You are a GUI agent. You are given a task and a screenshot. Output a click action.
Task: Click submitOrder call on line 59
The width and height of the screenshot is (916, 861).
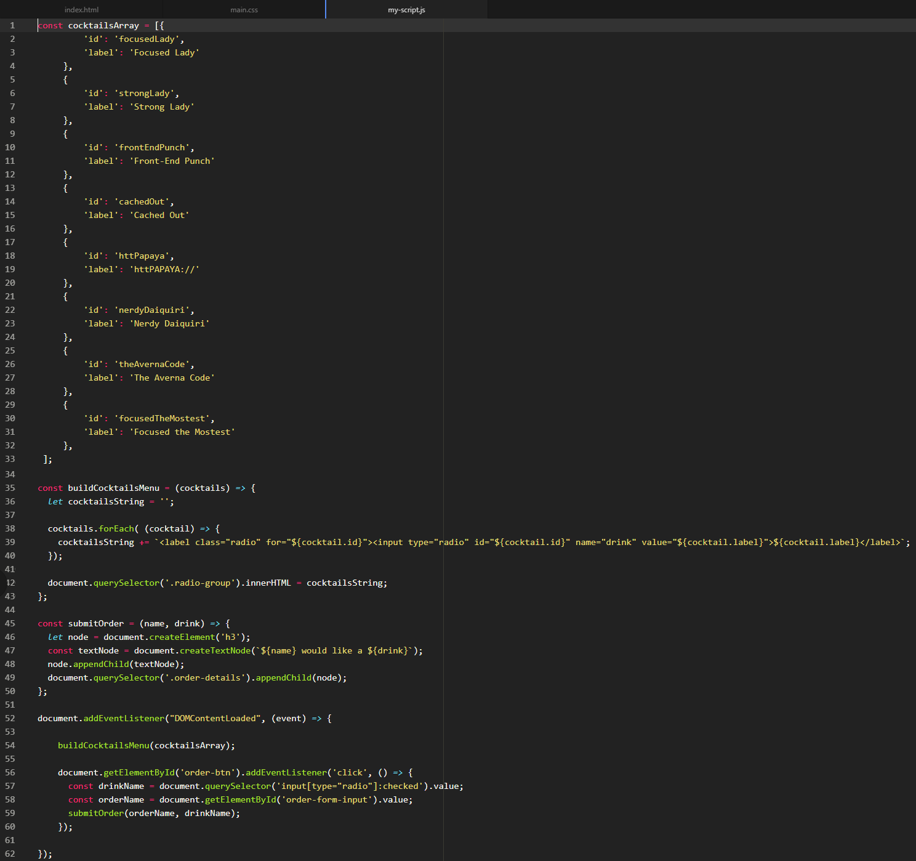(96, 813)
